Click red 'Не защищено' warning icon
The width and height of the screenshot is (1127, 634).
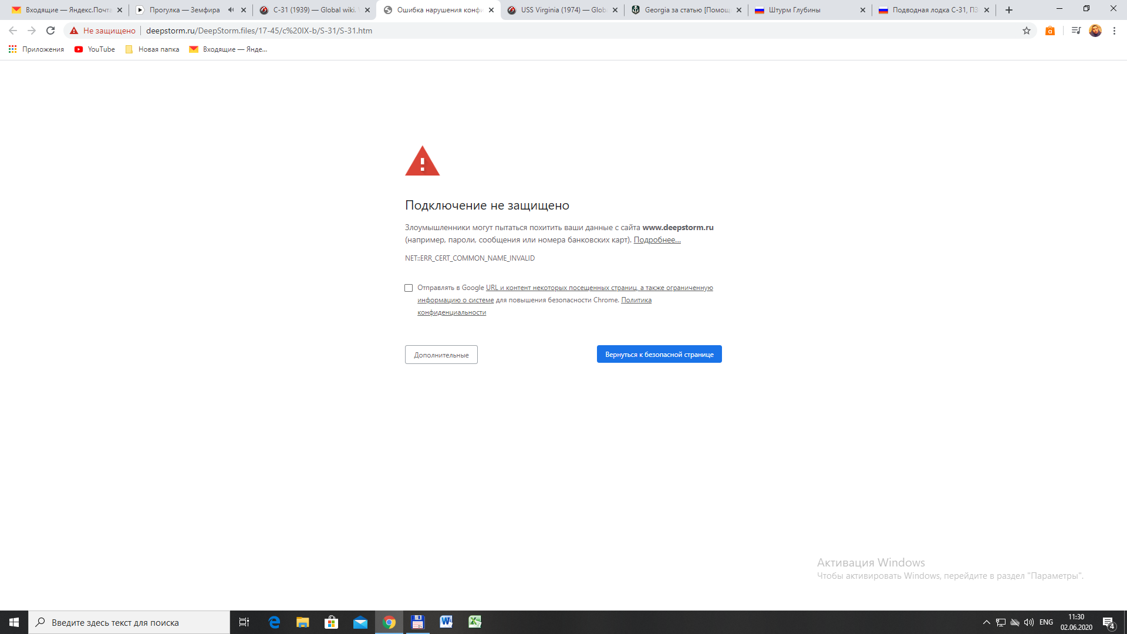point(74,31)
